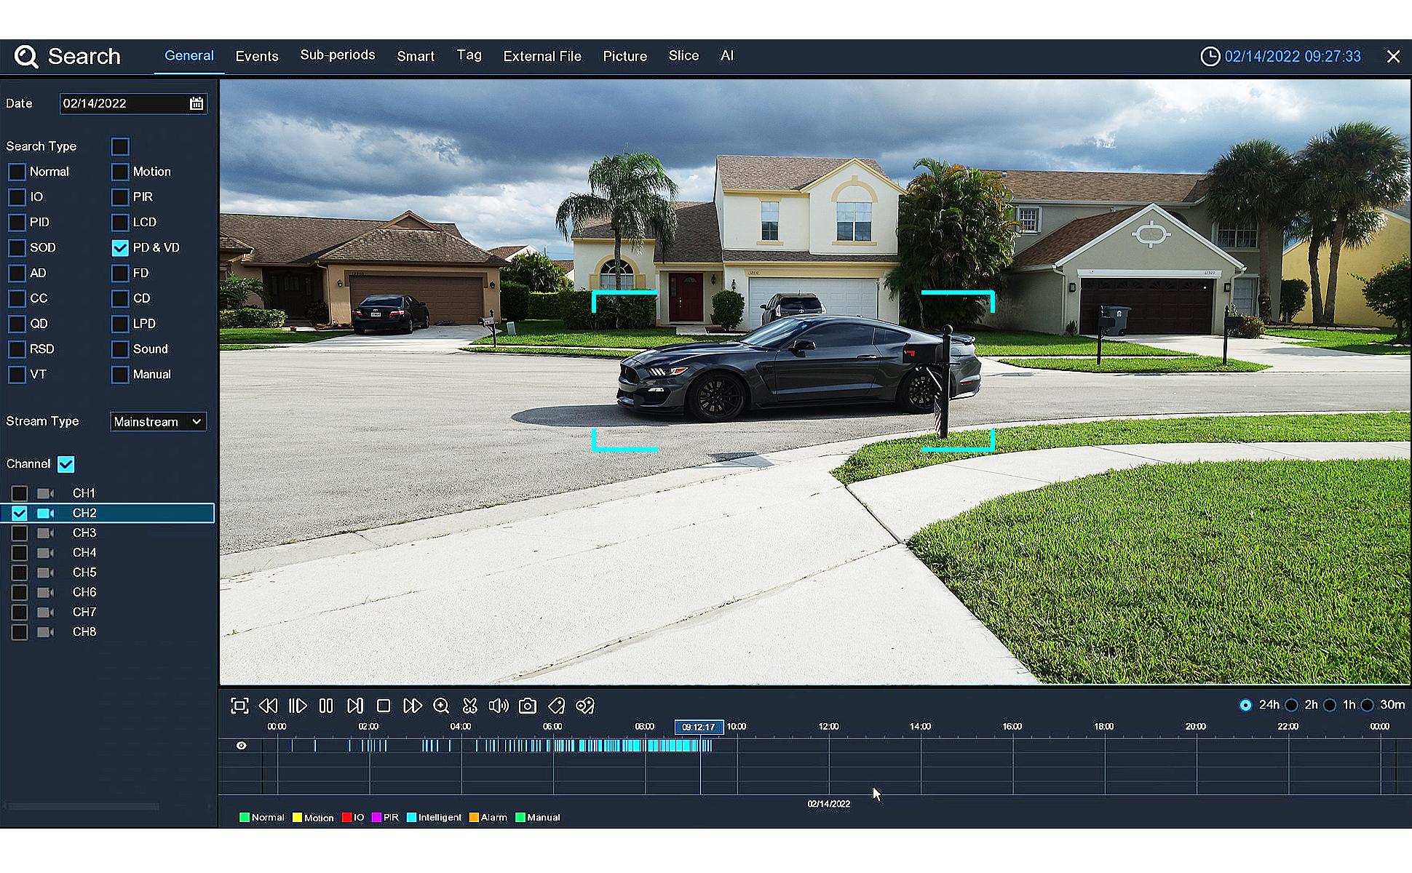Open the calendar date picker icon
This screenshot has width=1412, height=873.
(x=197, y=103)
